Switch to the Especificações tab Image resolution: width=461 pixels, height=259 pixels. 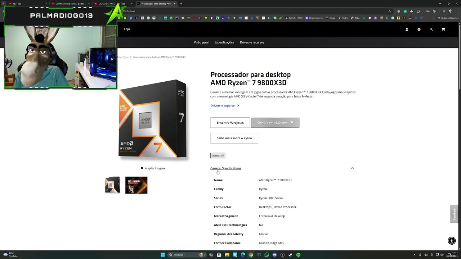(x=224, y=42)
